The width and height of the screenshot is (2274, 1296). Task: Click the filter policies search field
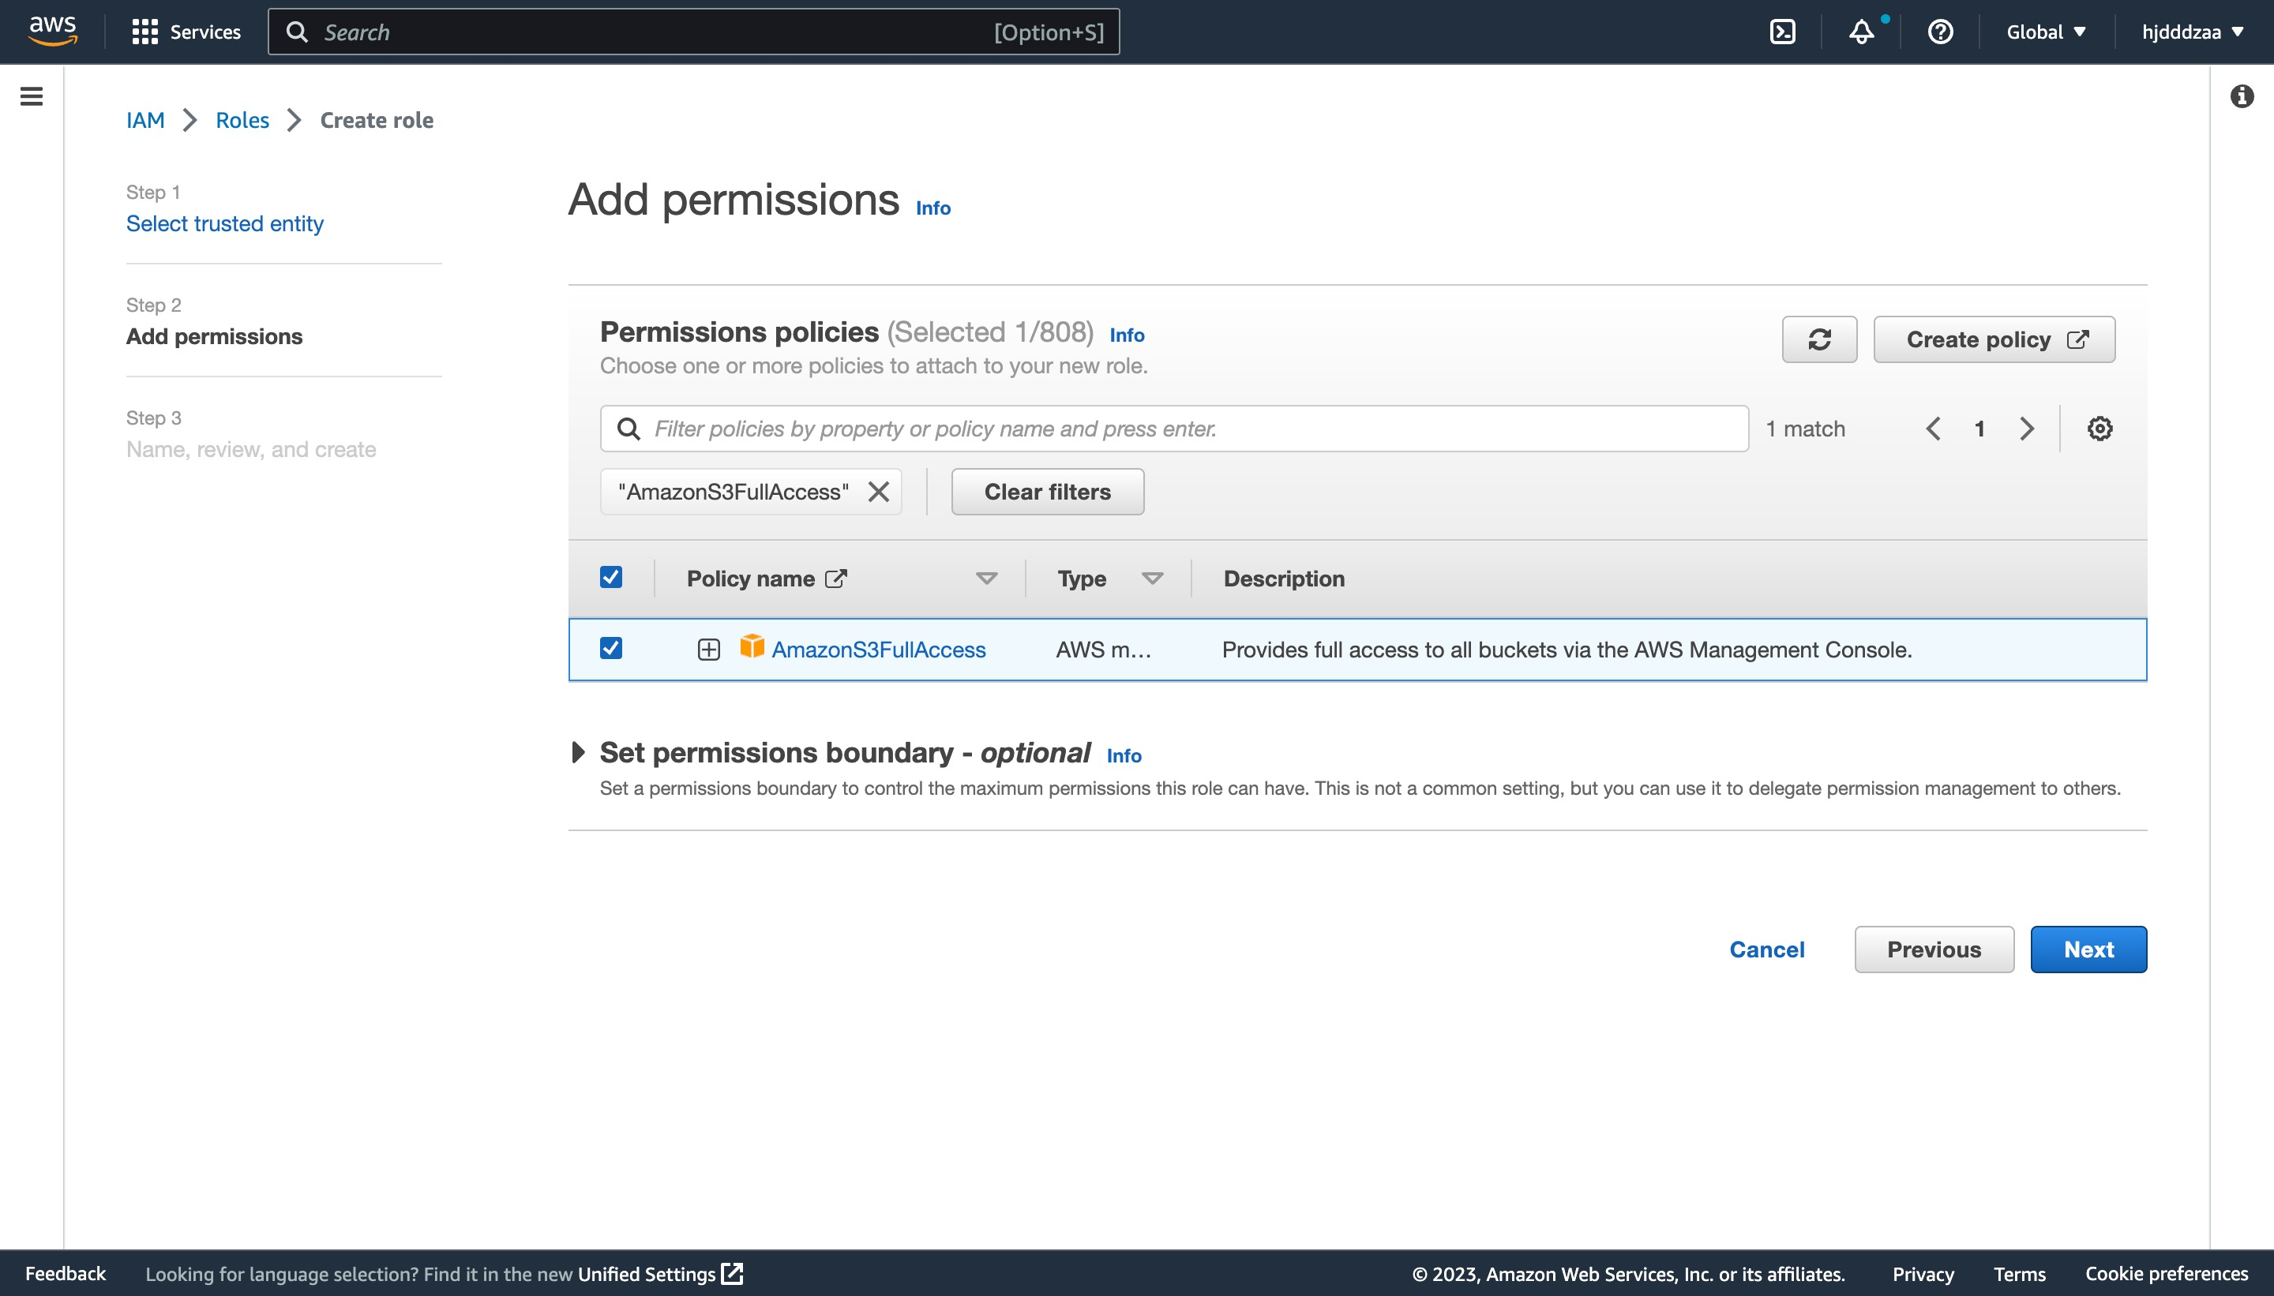(1175, 429)
